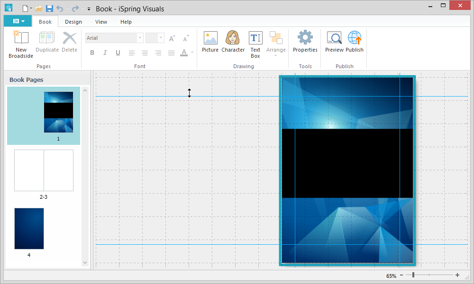Toggle Underline formatting
Screen dimensions: 474x284
(x=118, y=53)
